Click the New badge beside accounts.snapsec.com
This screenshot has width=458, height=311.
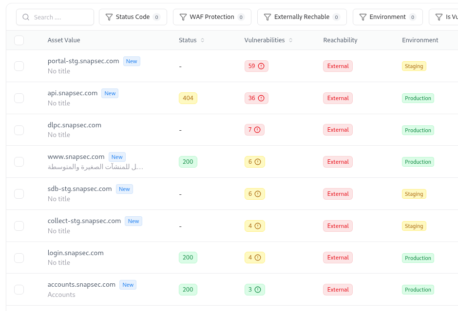point(128,285)
